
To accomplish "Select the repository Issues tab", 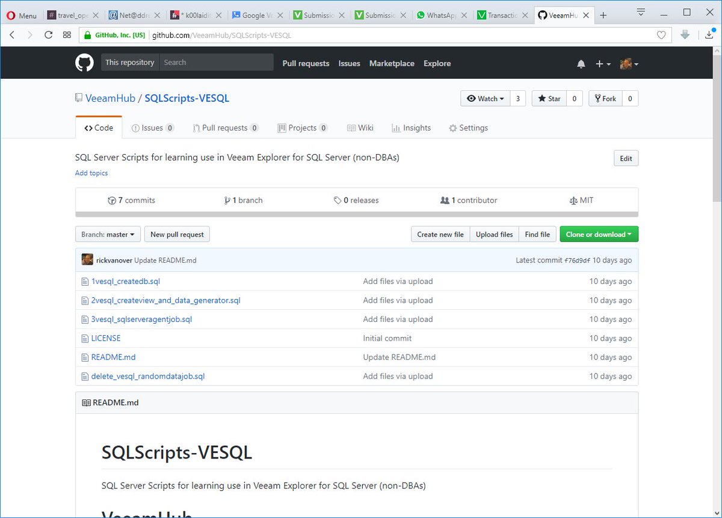I will pyautogui.click(x=153, y=128).
